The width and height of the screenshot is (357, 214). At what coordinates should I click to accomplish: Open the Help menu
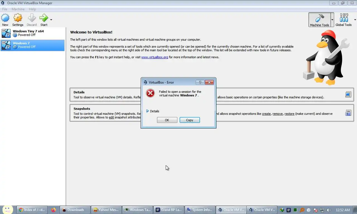(x=32, y=9)
